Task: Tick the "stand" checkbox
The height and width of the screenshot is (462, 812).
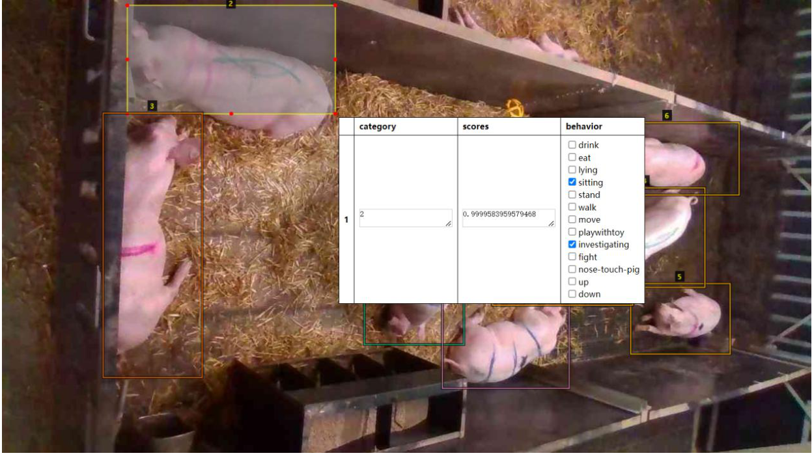Action: pos(572,195)
